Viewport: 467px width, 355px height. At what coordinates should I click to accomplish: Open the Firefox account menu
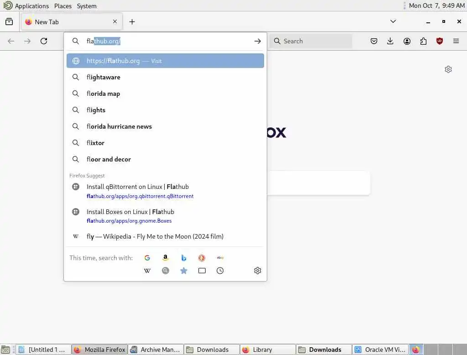(x=407, y=41)
